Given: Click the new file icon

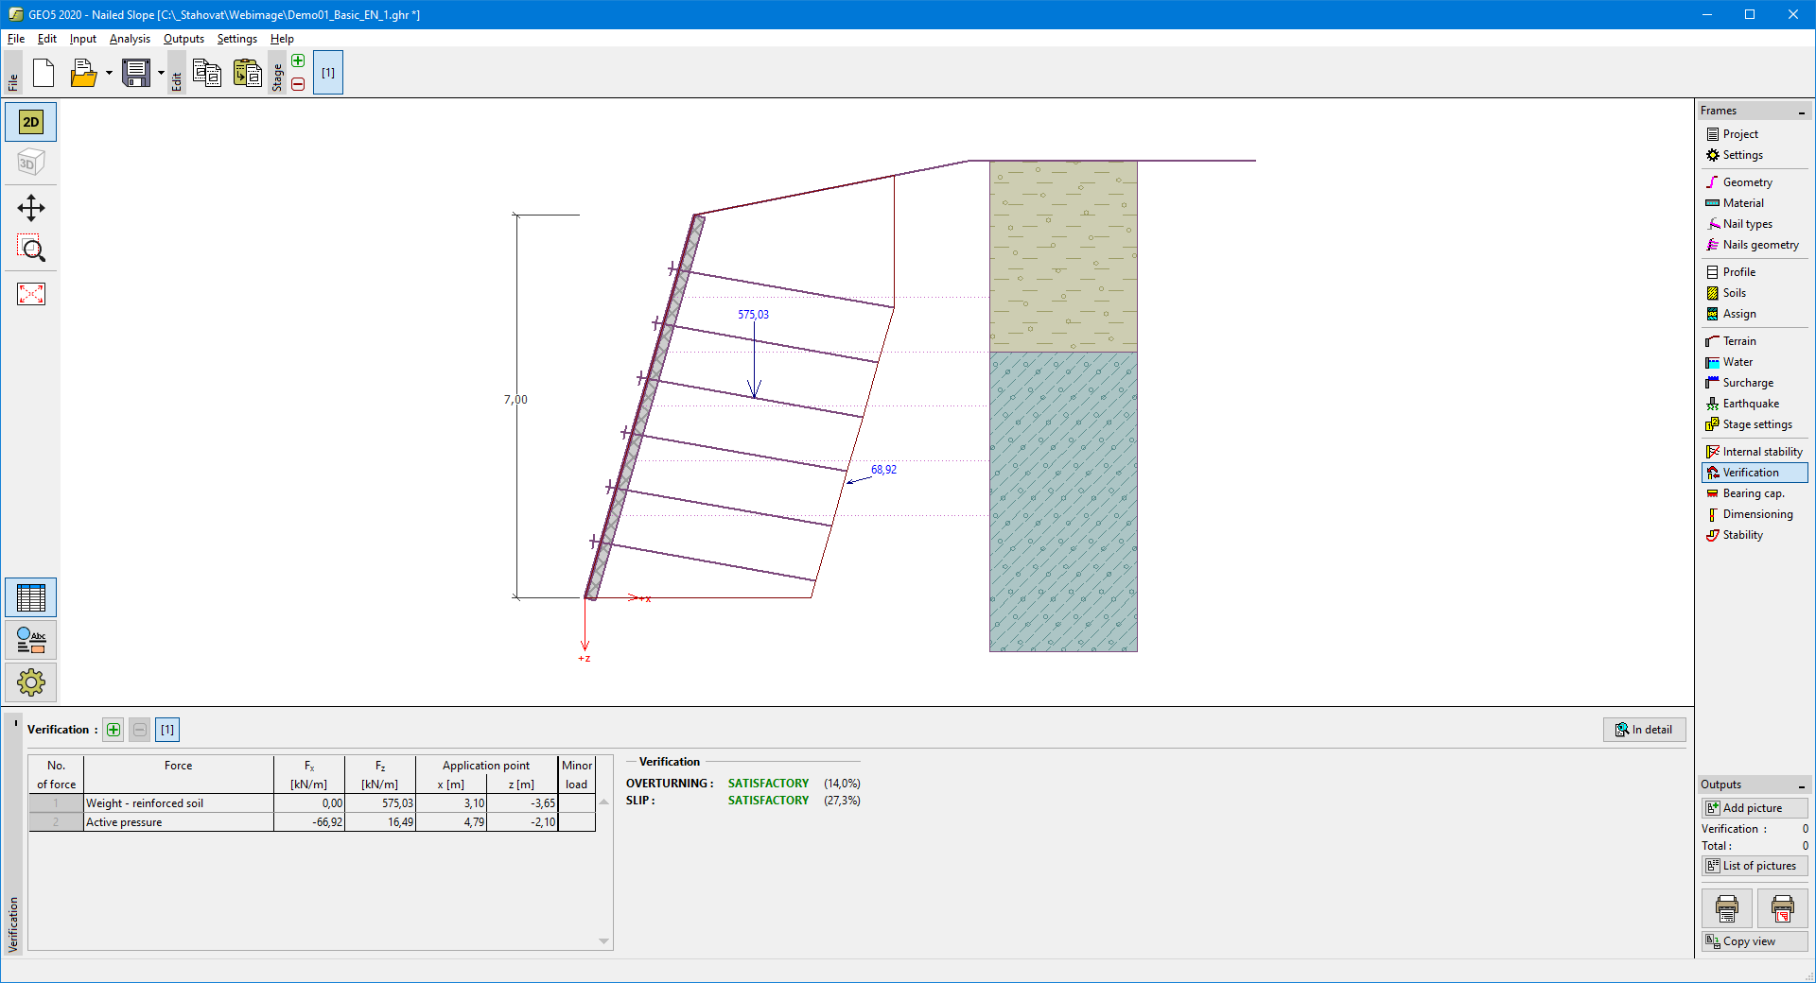Looking at the screenshot, I should point(44,73).
